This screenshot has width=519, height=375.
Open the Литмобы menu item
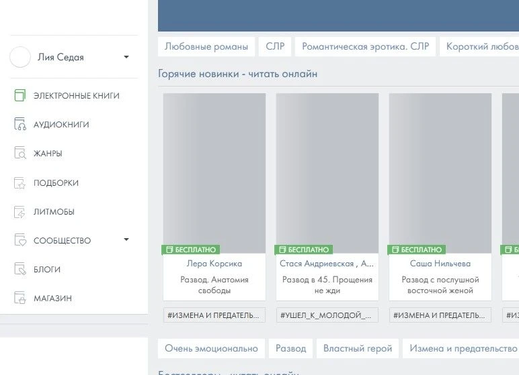[54, 212]
